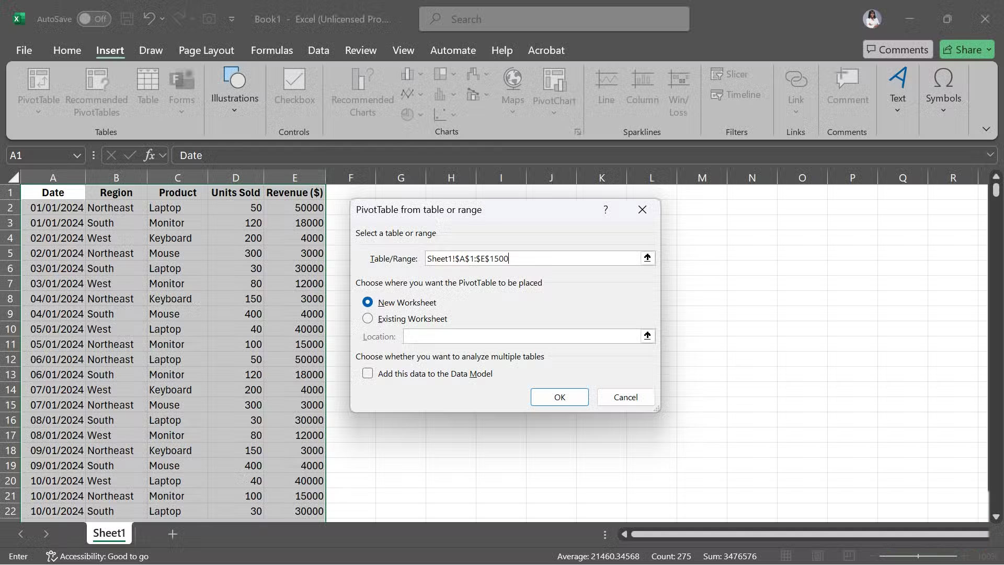Switch to the Formulas tab
1004x565 pixels.
tap(271, 50)
